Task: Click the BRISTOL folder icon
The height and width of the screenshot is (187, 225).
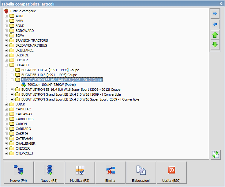Action: click(x=12, y=55)
